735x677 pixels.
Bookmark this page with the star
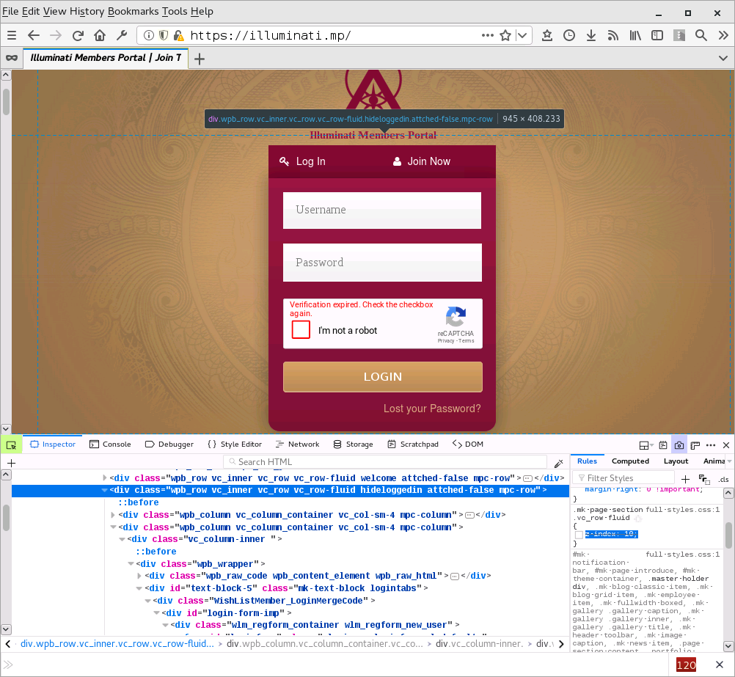(x=505, y=35)
